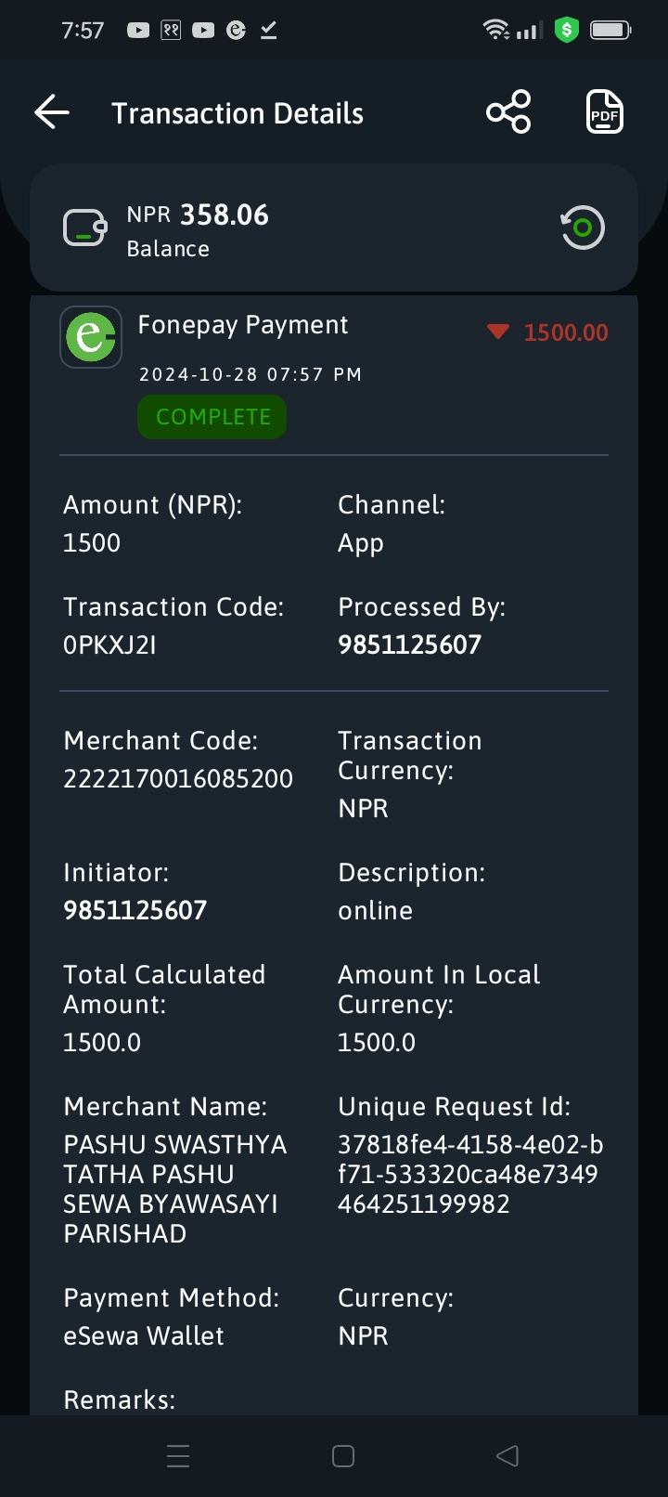
Task: Tap the Android home square button
Action: click(343, 1456)
